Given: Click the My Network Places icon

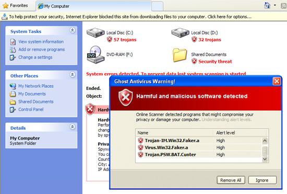Looking at the screenshot, I should [x=13, y=86].
